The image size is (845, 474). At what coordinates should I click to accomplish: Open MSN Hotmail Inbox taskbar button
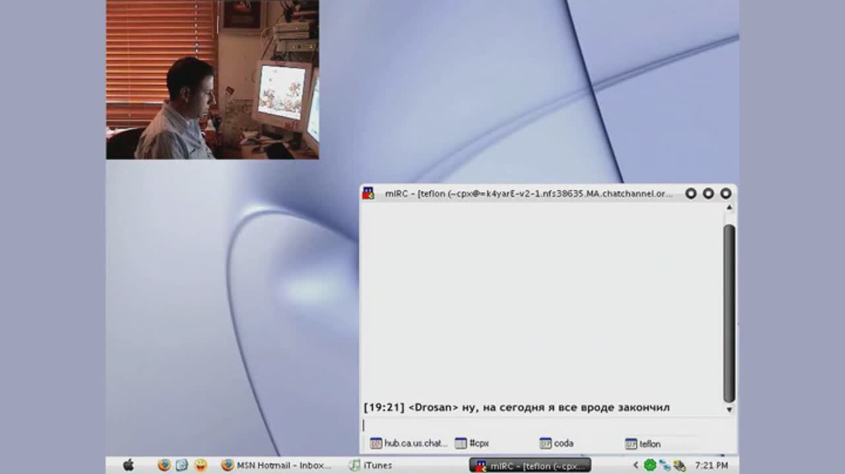pyautogui.click(x=277, y=465)
